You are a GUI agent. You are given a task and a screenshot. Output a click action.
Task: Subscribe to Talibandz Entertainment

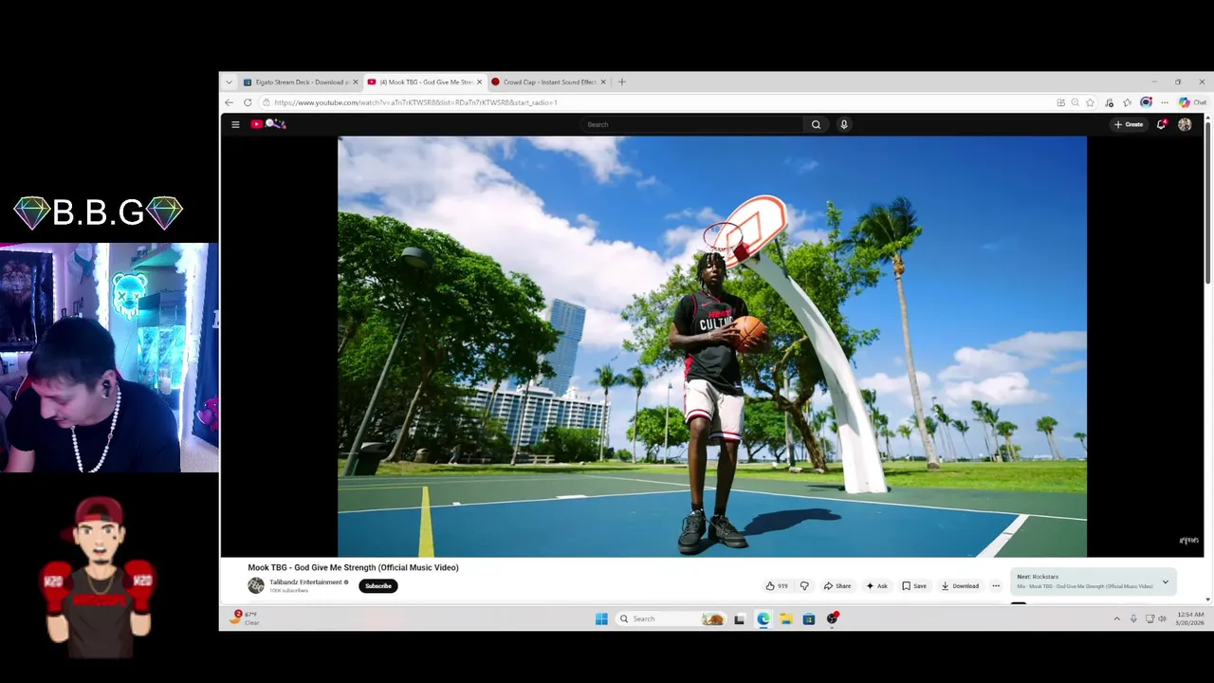pos(378,586)
